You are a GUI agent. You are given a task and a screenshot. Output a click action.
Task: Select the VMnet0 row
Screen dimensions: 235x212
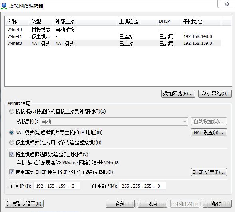(x=114, y=30)
